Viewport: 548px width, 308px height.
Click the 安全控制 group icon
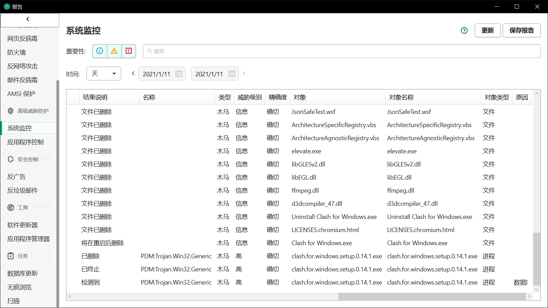11,159
